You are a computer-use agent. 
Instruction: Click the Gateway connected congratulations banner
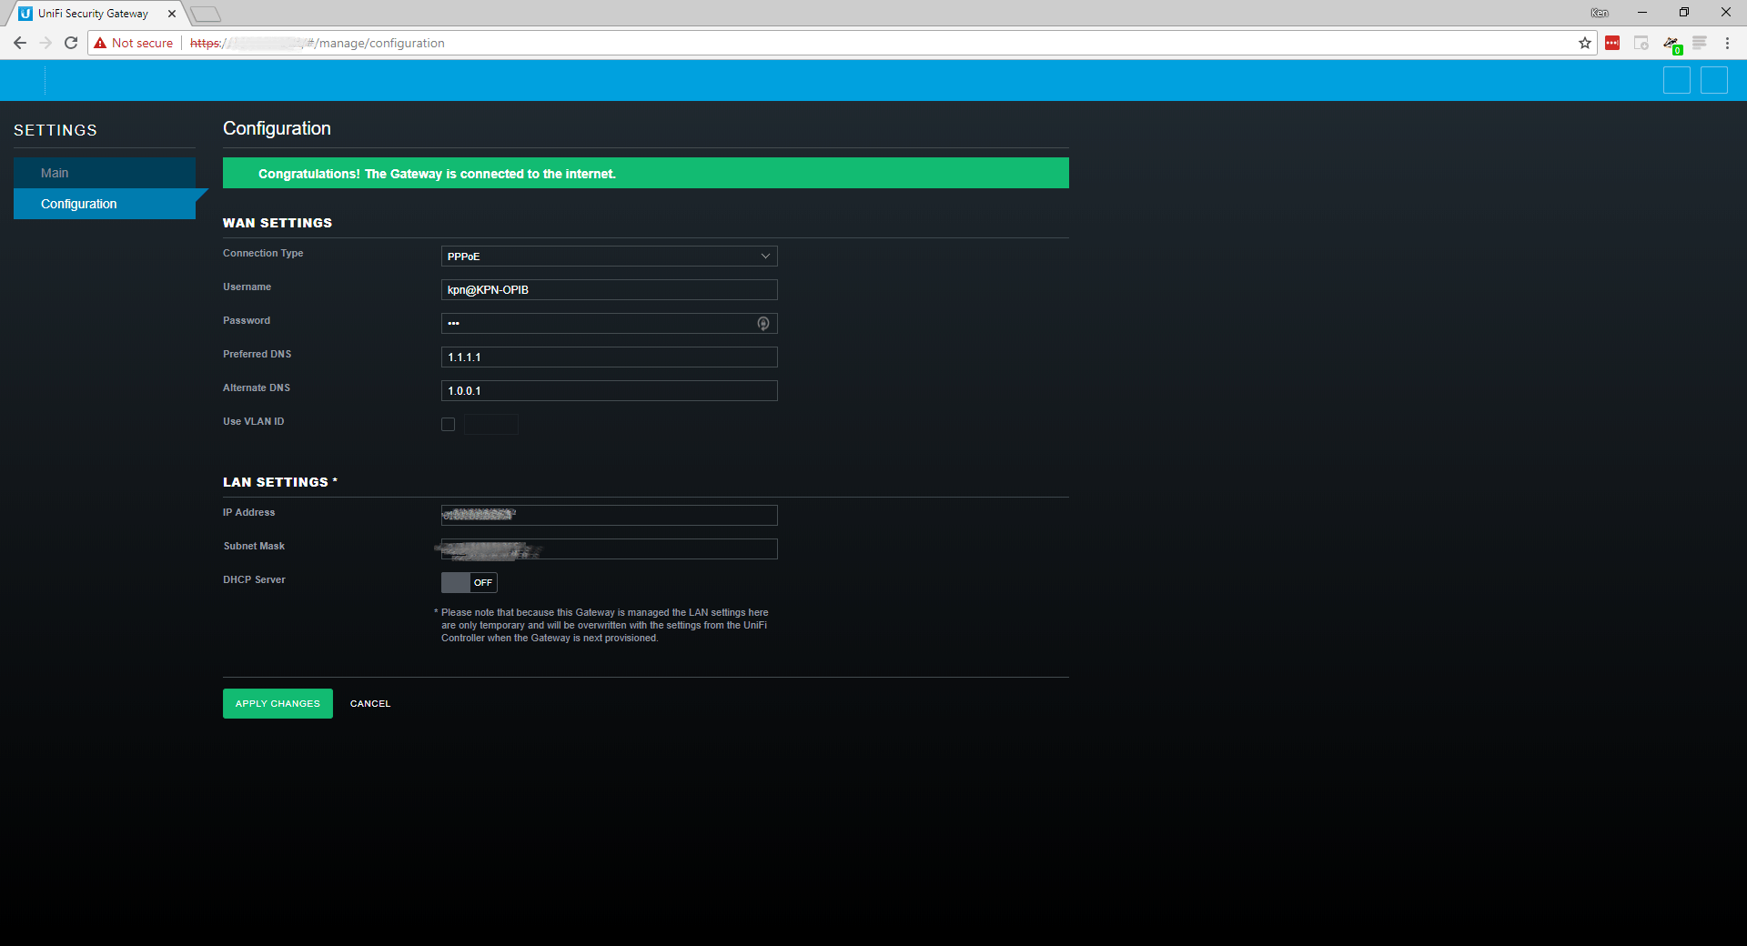pyautogui.click(x=646, y=173)
